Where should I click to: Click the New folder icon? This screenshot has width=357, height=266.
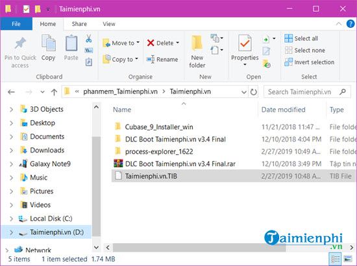pyautogui.click(x=197, y=43)
